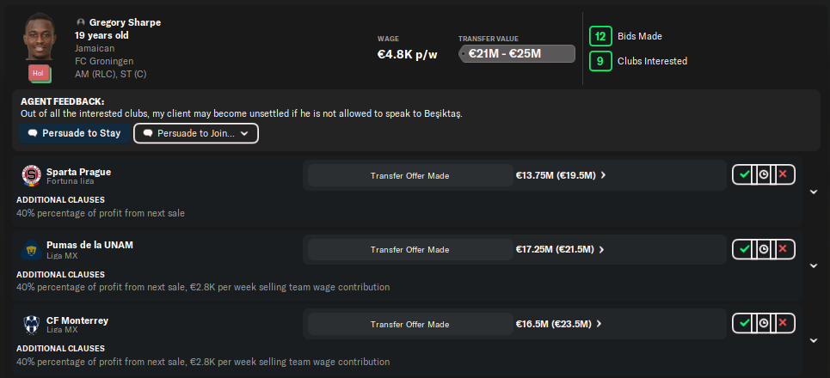This screenshot has height=378, width=830.
Task: Accept the Sparta Prague transfer offer
Action: point(744,175)
